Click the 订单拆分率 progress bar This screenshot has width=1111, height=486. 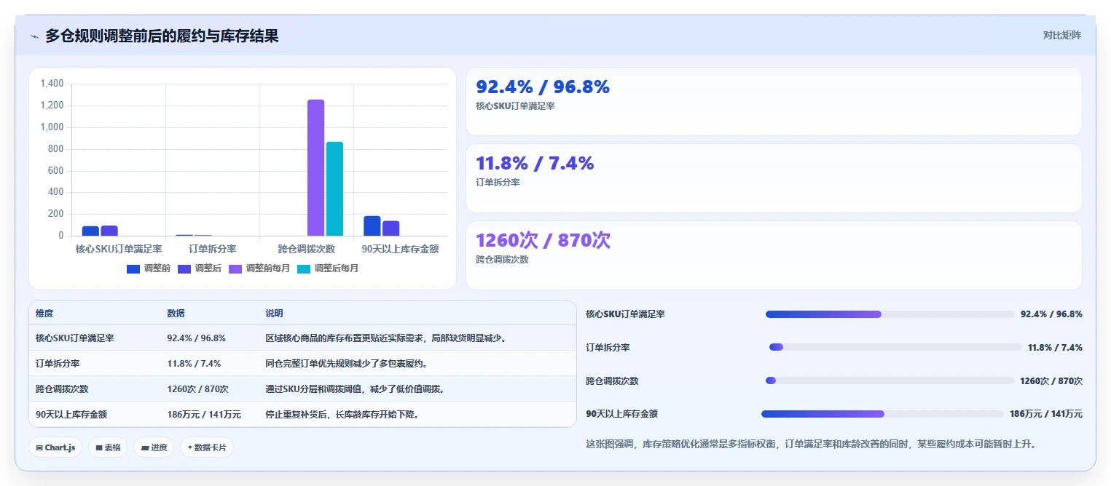895,348
